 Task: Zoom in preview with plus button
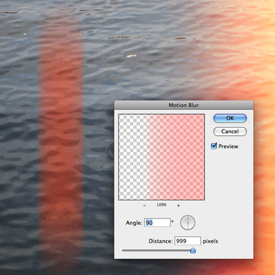(x=179, y=205)
